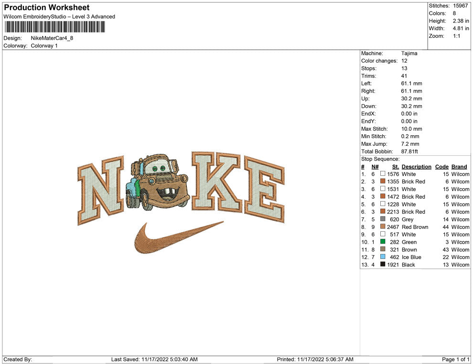Click the Colors value 8
This screenshot has height=364, width=473.
pyautogui.click(x=454, y=13)
